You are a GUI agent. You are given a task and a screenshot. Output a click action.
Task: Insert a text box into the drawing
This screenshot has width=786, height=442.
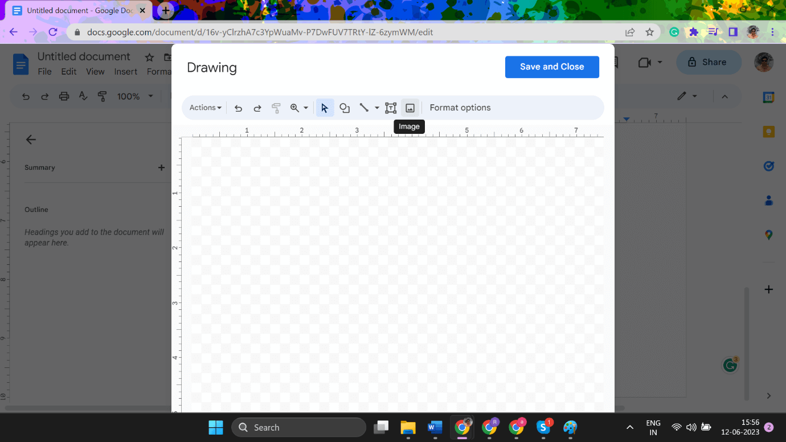[x=391, y=108]
